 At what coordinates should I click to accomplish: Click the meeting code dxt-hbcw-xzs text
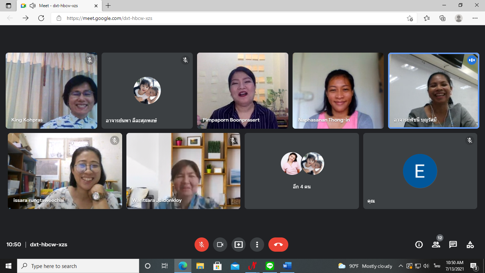49,245
